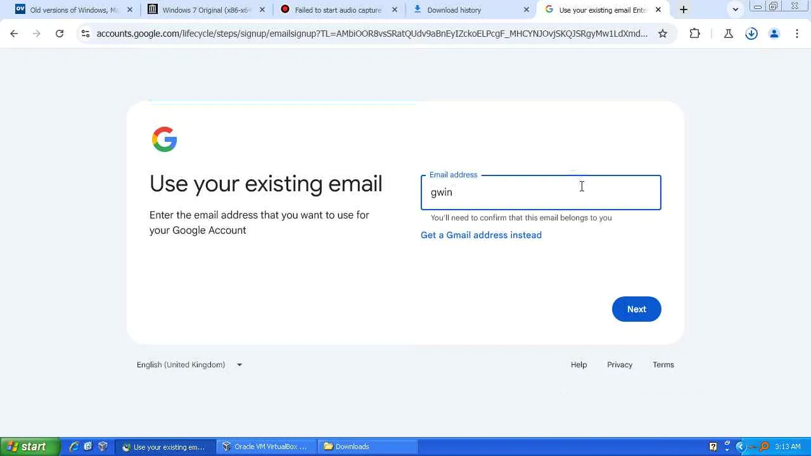
Task: Click the 'Use your existing email' heading
Action: coord(266,184)
